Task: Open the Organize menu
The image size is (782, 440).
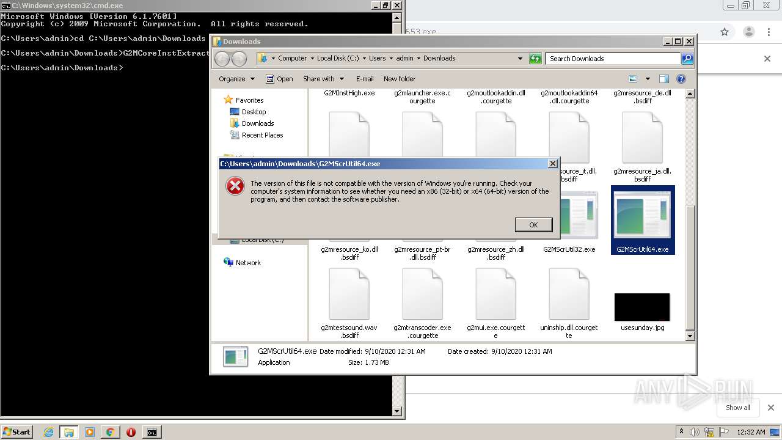Action: pyautogui.click(x=236, y=79)
